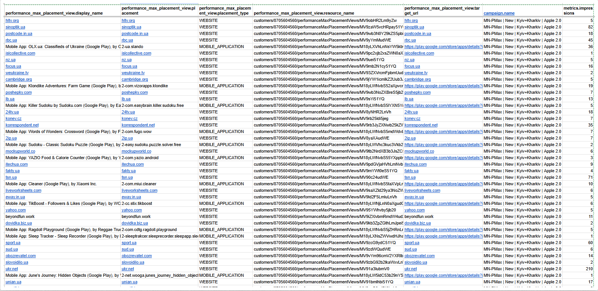Open slovoidilo.ua link in the target_url column

coord(416,262)
